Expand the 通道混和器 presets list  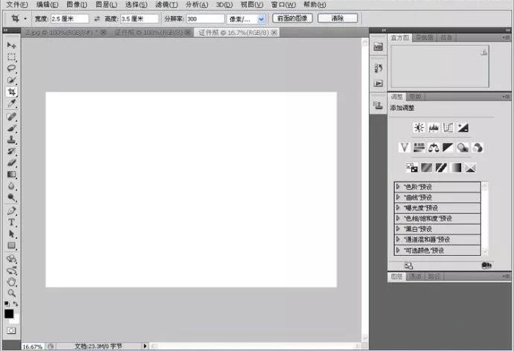(x=398, y=239)
